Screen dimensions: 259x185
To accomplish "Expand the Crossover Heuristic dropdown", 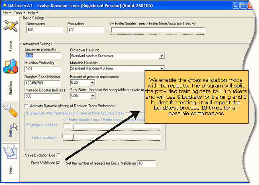I will click(161, 56).
